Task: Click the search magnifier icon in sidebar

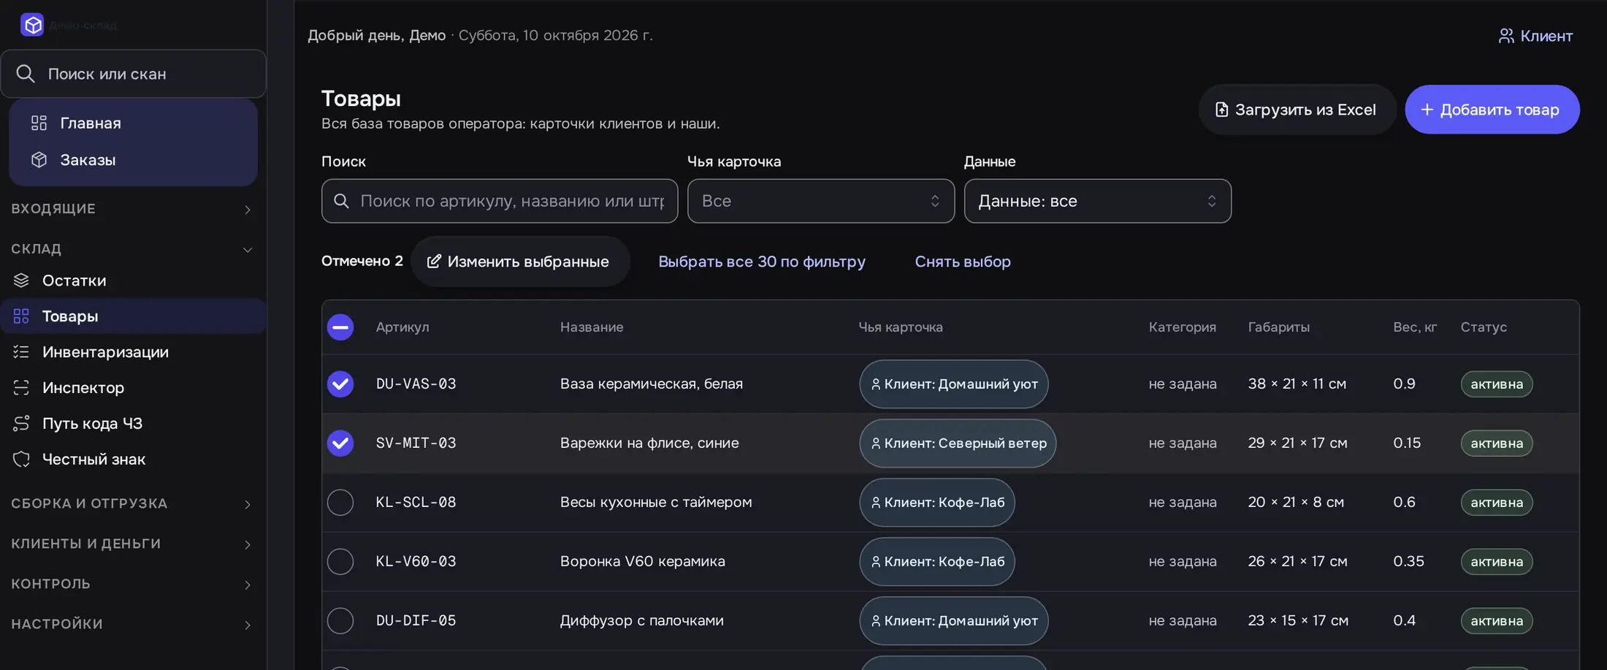Action: pyautogui.click(x=26, y=74)
